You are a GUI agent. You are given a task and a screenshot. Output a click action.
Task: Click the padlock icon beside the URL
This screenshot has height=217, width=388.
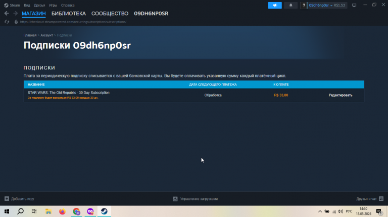point(16,22)
